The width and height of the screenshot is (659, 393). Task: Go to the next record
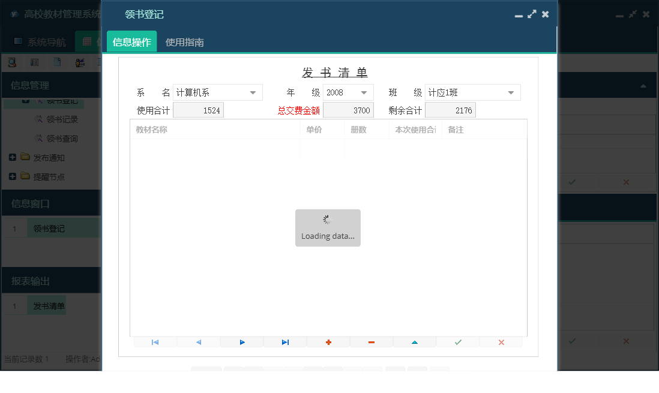[x=242, y=341]
